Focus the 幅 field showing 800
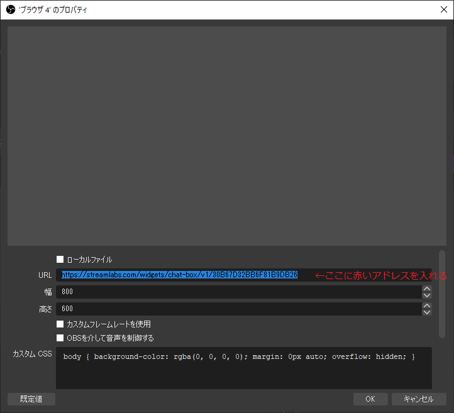This screenshot has height=413, width=454. [239, 292]
